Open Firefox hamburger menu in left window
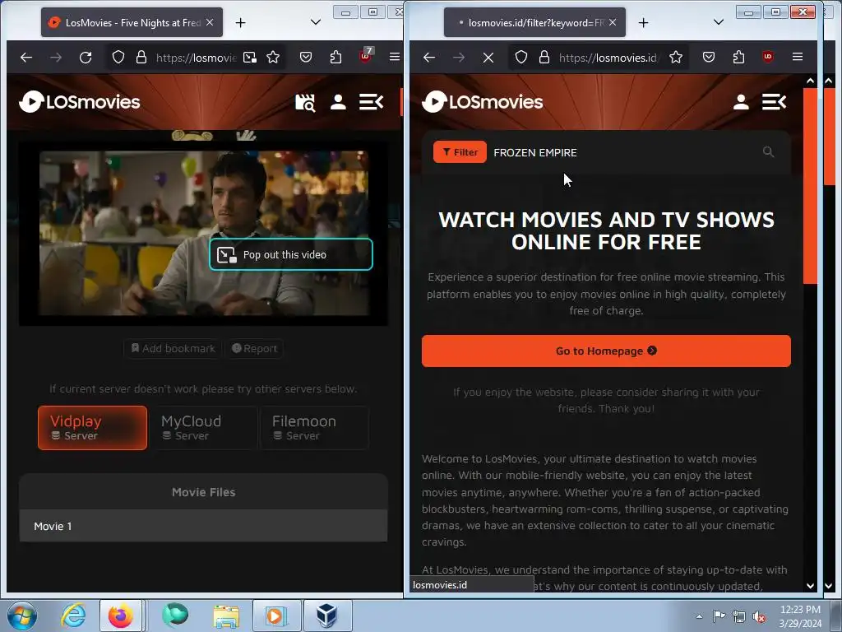 click(395, 57)
